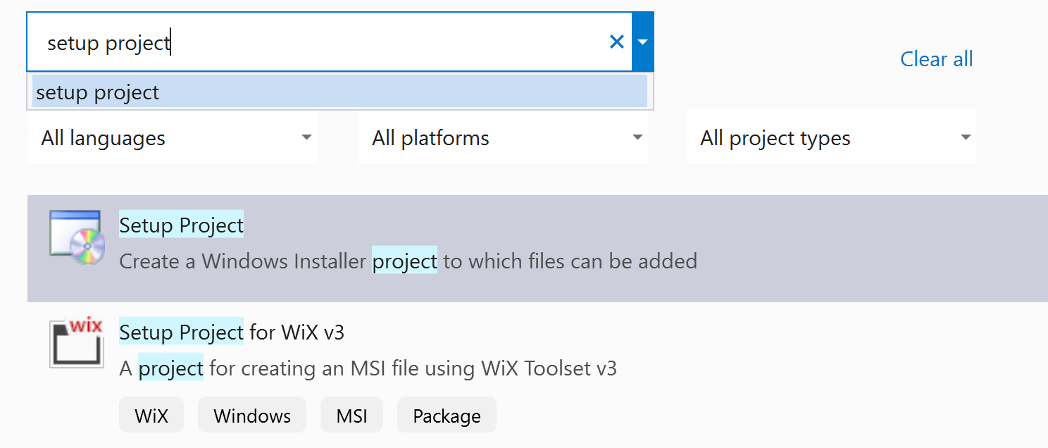Viewport: 1048px width, 448px height.
Task: Click the search dropdown arrow icon
Action: pyautogui.click(x=643, y=42)
